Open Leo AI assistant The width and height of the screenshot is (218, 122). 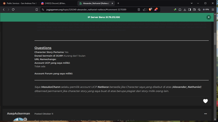199,9
